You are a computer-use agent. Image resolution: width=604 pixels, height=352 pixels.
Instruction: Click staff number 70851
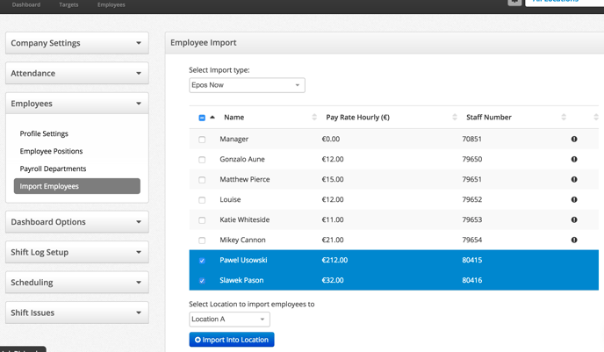(x=472, y=139)
